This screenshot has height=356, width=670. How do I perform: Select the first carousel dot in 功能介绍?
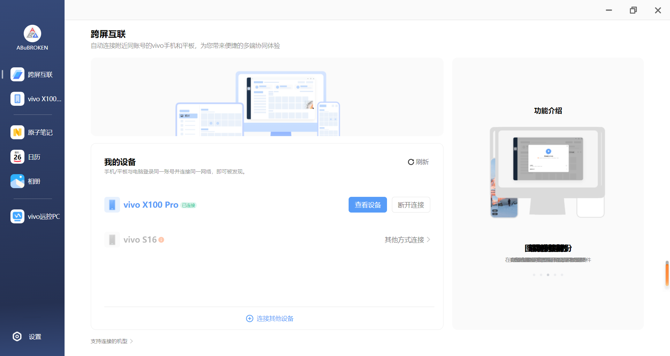[x=534, y=275]
